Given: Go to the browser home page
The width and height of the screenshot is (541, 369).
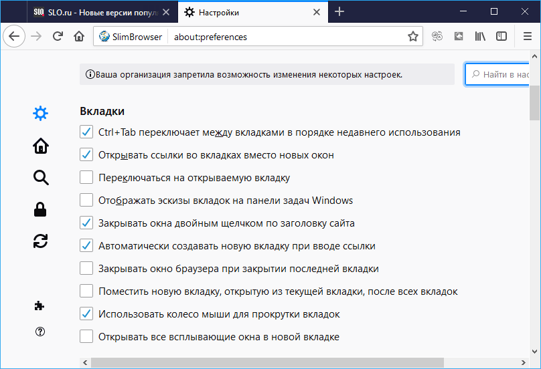Looking at the screenshot, I should 78,37.
